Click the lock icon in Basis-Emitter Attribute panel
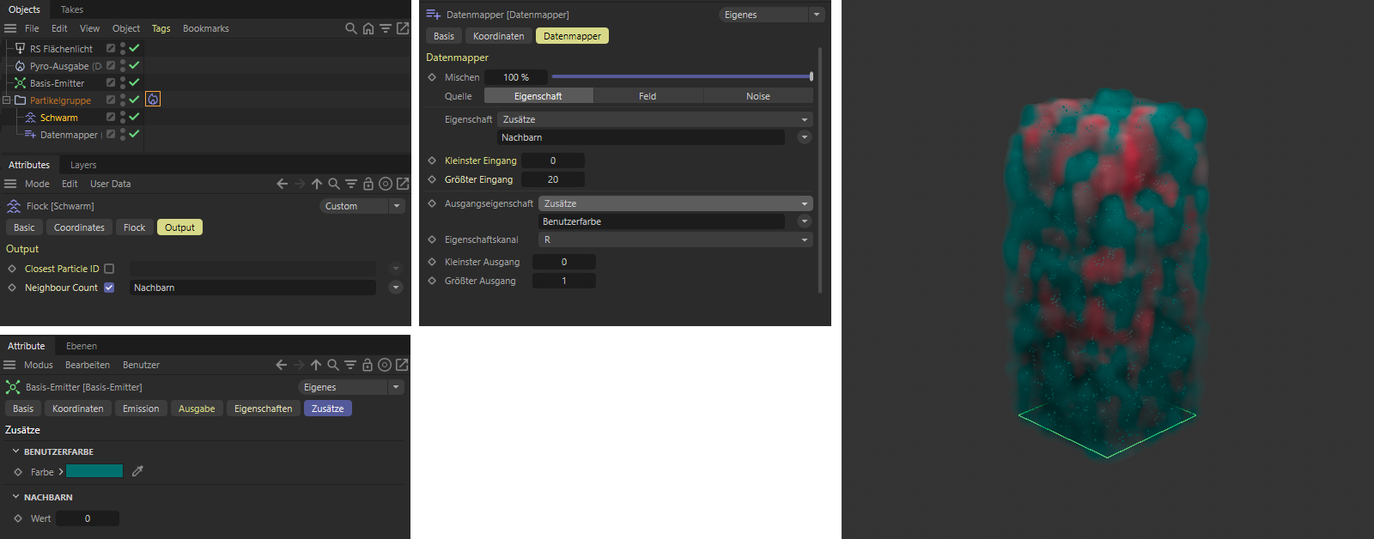This screenshot has width=1374, height=539. click(368, 365)
